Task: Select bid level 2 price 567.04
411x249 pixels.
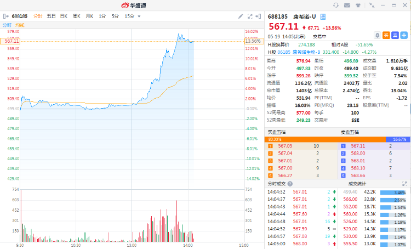Action: (285, 153)
